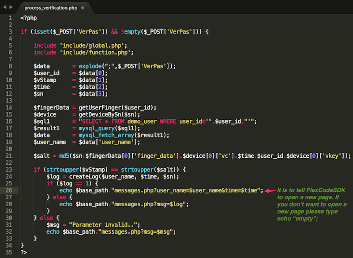Viewport: 353px width, 258px height.
Task: Click the $time variable on line 11
Action: point(41,87)
